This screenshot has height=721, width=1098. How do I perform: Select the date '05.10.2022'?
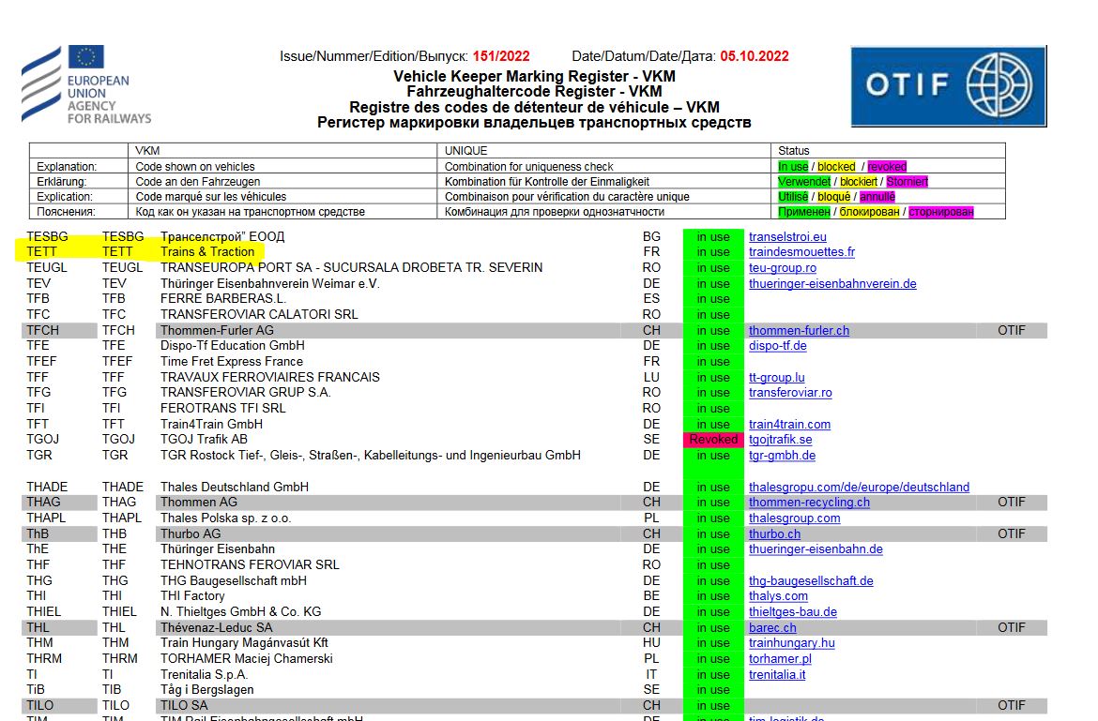pos(755,56)
